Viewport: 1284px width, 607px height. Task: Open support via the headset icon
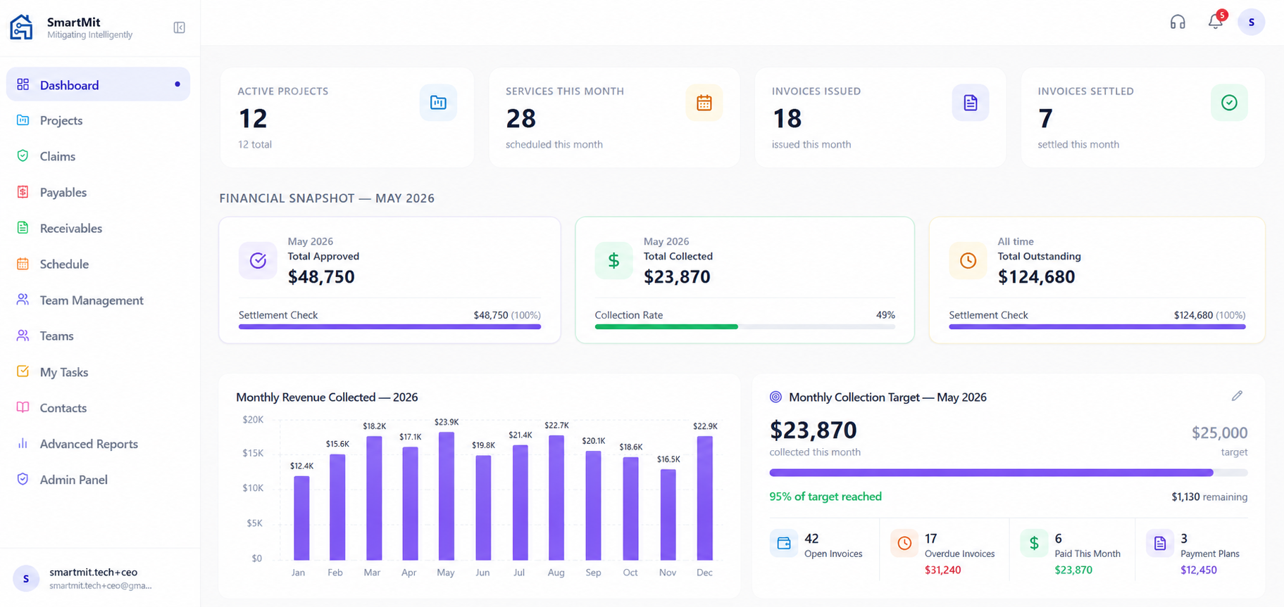coord(1178,22)
